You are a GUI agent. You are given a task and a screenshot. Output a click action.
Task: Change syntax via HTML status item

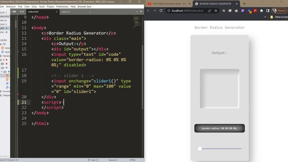pyautogui.click(x=132, y=160)
